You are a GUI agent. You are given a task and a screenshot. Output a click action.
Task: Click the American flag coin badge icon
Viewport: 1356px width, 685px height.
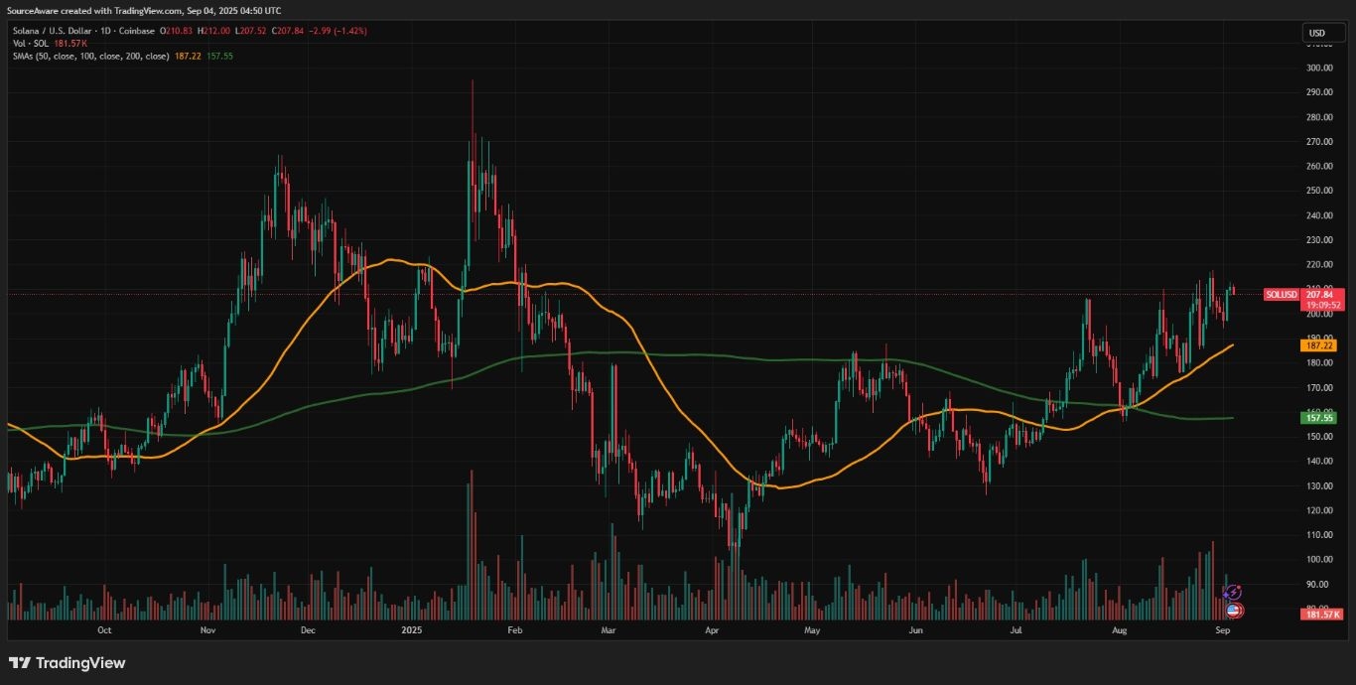pos(1231,608)
